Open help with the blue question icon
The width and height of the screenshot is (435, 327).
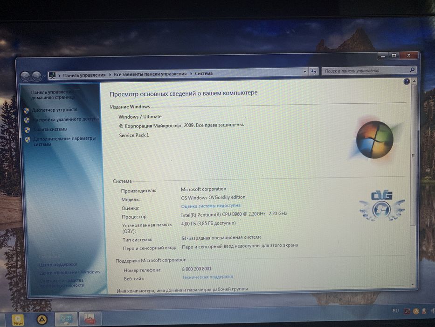tap(407, 81)
